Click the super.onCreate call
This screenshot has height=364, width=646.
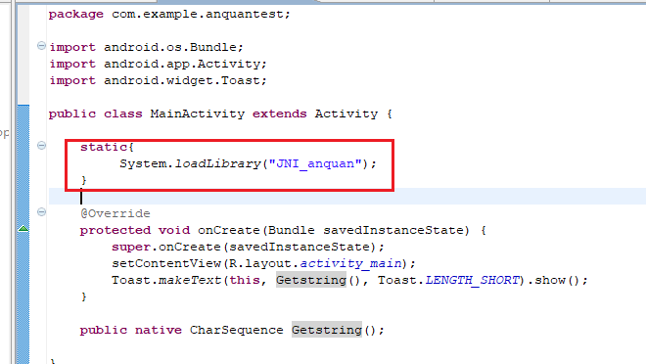(x=248, y=247)
